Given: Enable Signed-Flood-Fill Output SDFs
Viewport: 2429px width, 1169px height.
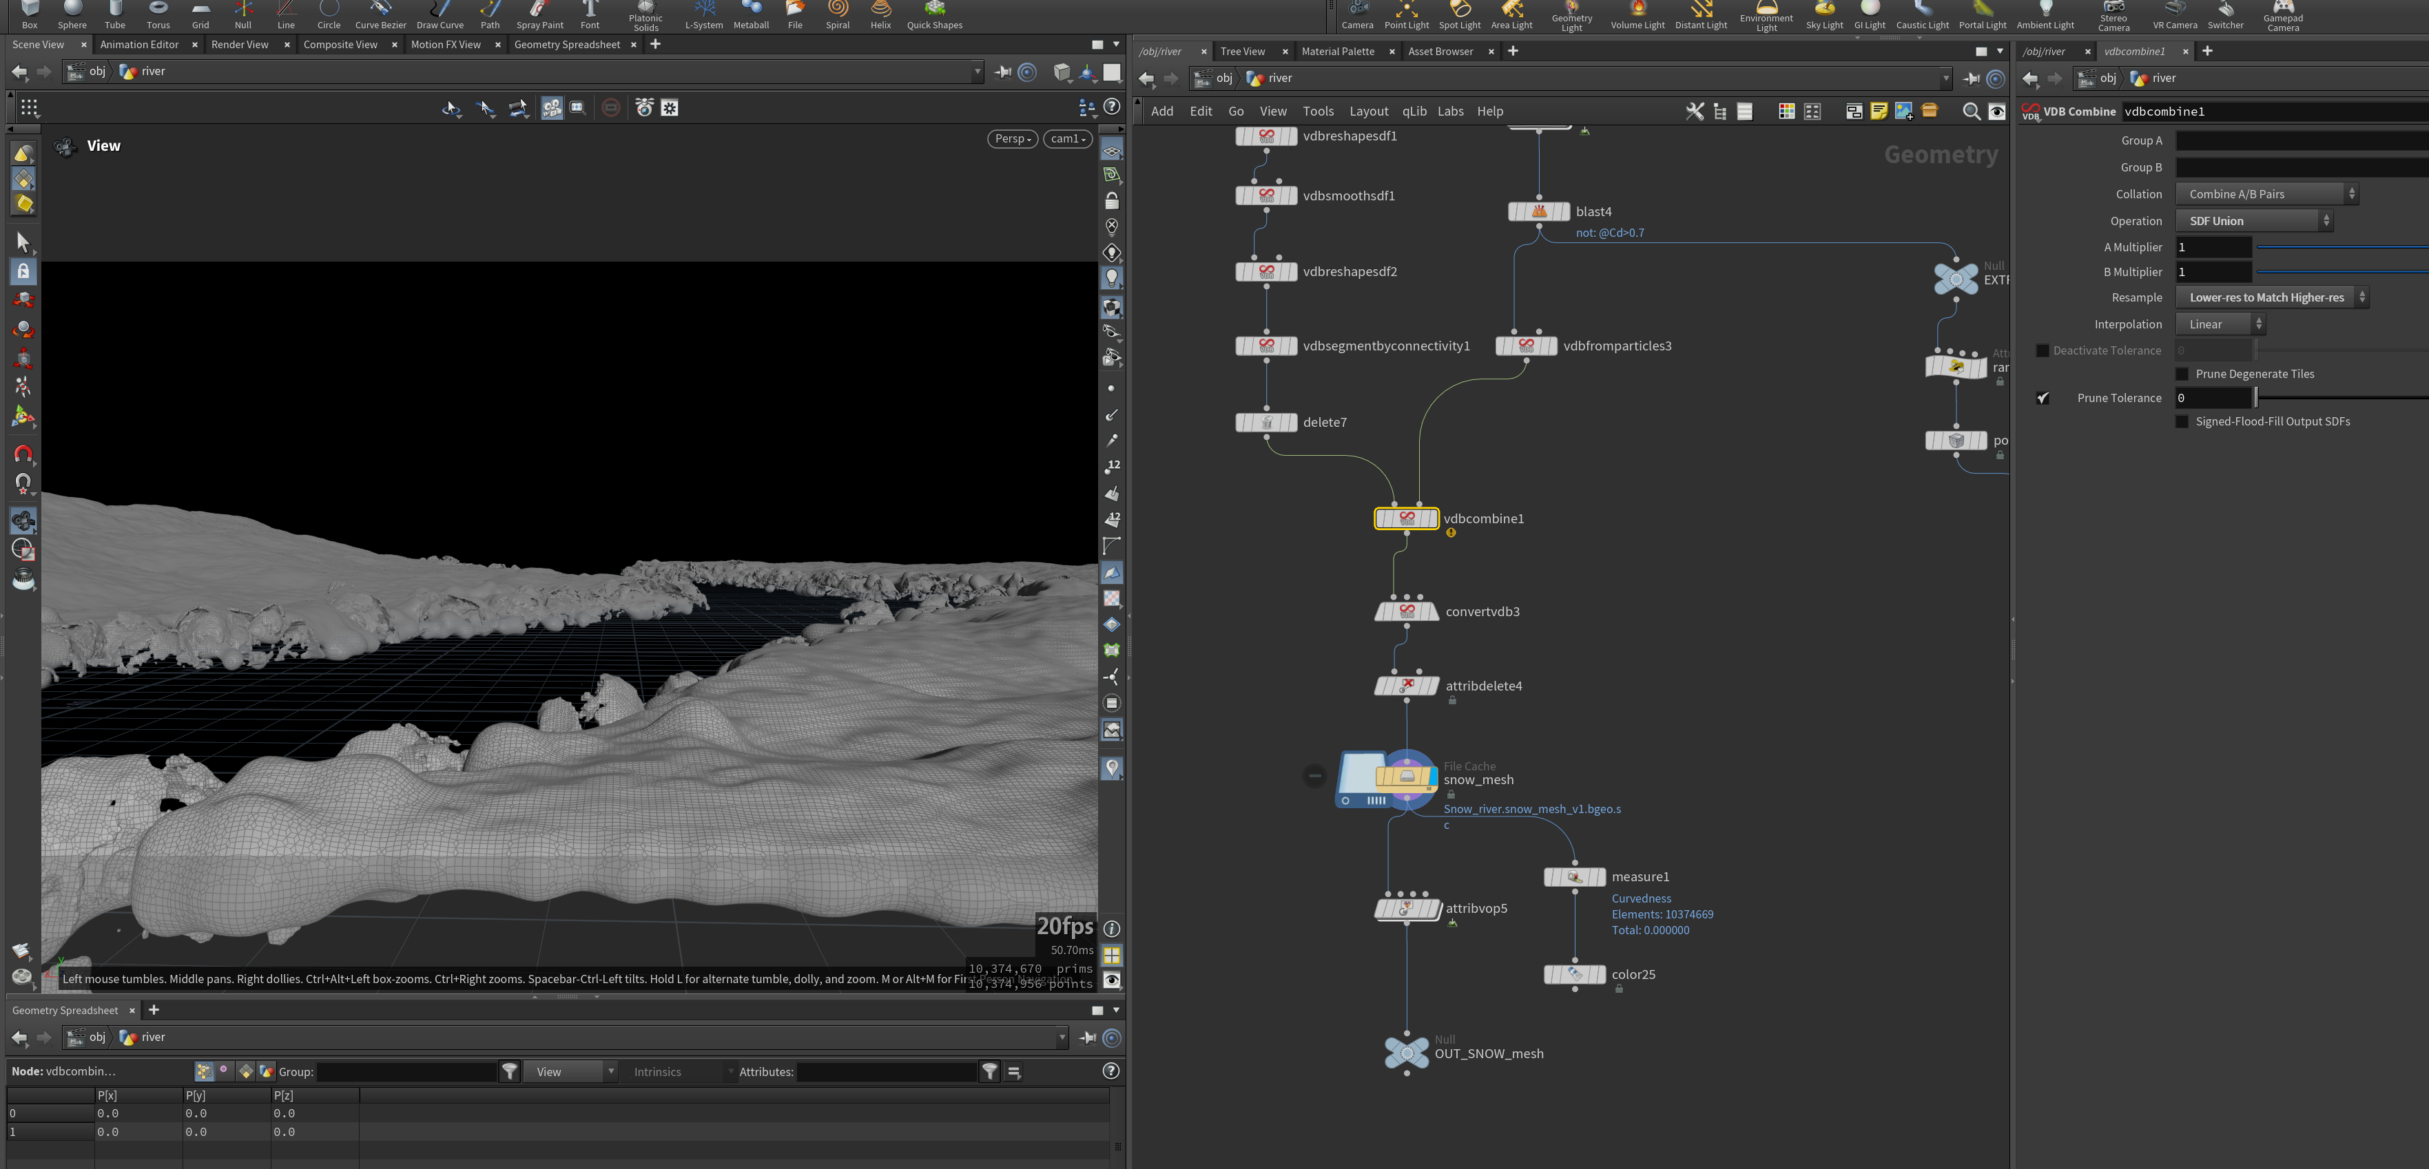Looking at the screenshot, I should click(2181, 421).
